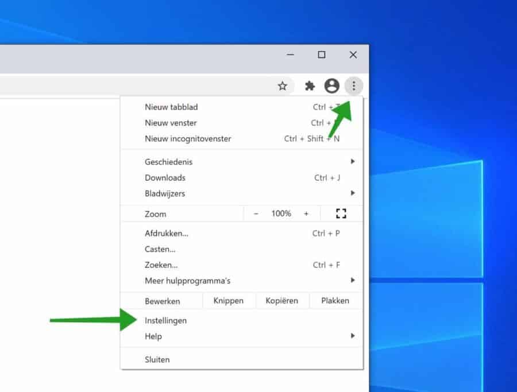Click the profile avatar icon
The width and height of the screenshot is (517, 392).
[x=331, y=86]
